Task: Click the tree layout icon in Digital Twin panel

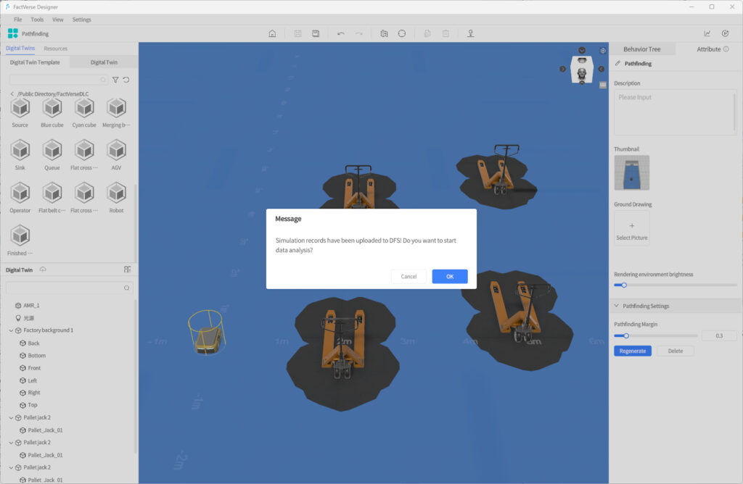Action: 127,270
